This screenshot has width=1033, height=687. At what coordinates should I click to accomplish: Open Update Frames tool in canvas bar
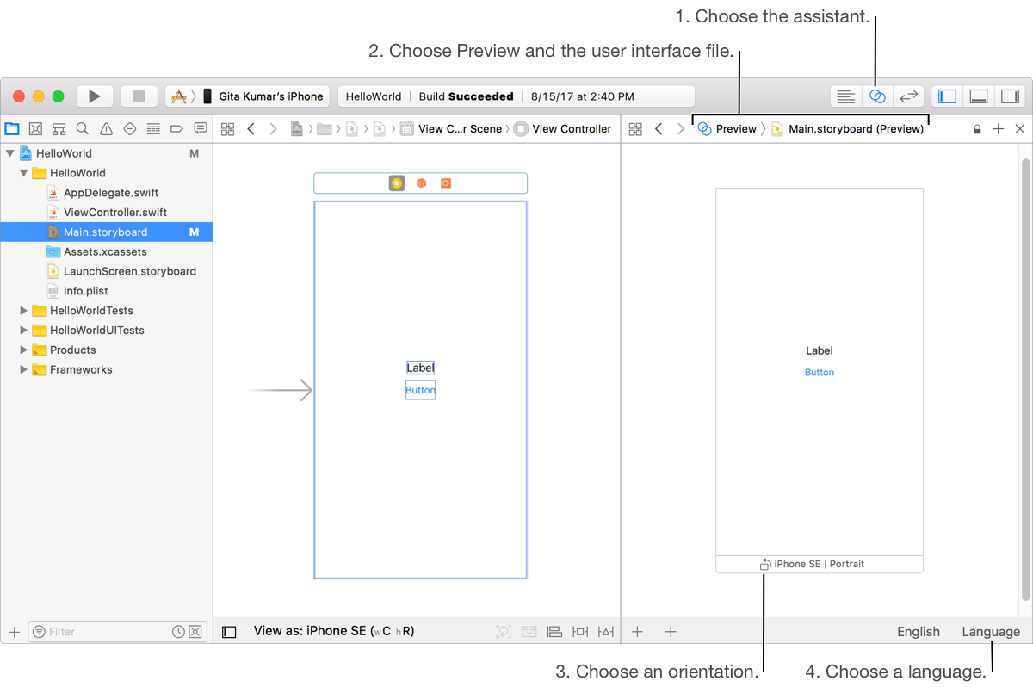tap(504, 632)
